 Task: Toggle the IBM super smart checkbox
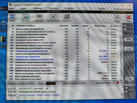click(x=113, y=83)
